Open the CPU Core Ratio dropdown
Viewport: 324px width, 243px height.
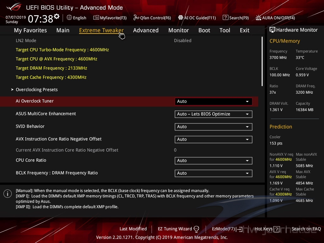(x=213, y=161)
